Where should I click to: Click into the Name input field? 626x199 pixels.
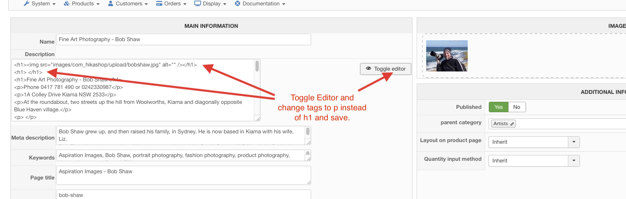(x=183, y=39)
